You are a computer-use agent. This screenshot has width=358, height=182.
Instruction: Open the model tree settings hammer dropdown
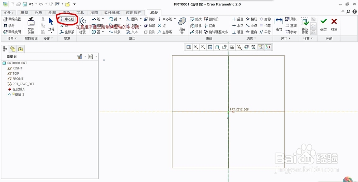(82, 56)
